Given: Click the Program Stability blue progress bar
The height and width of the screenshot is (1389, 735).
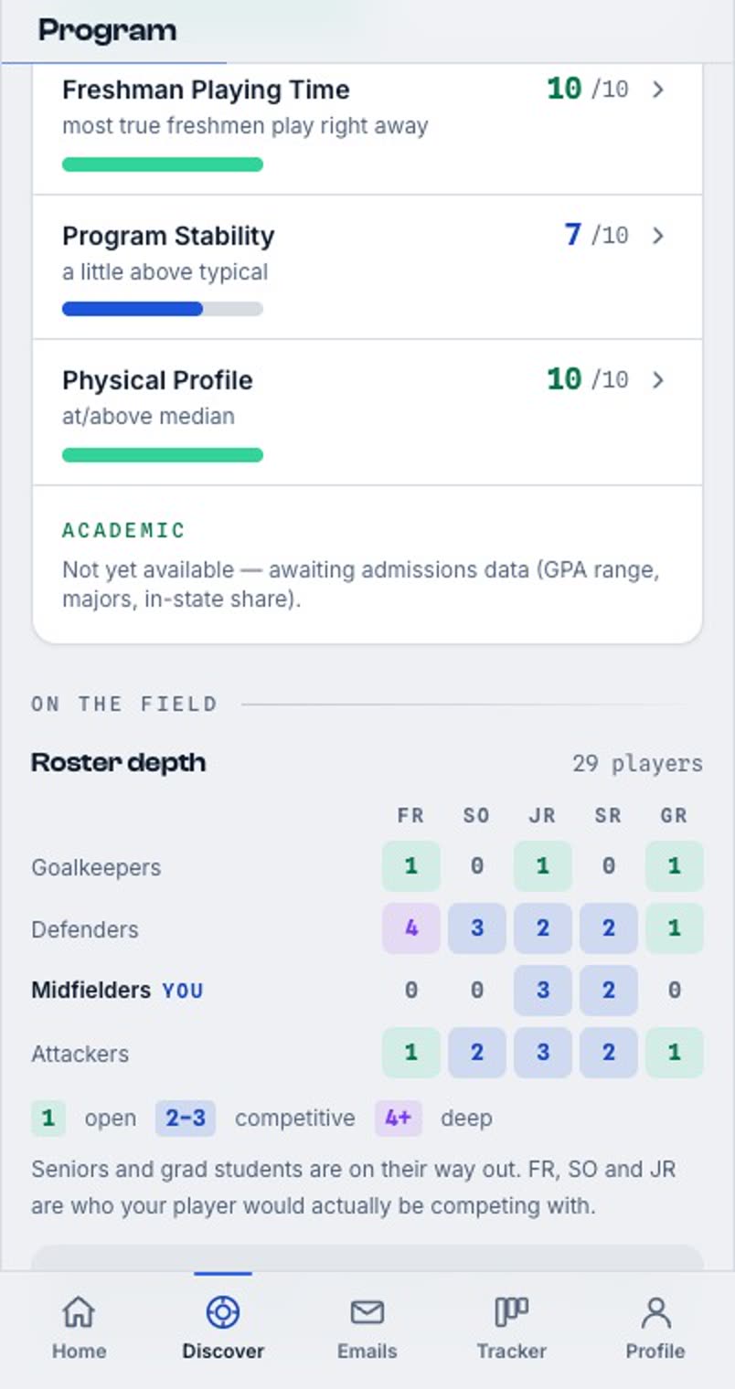Looking at the screenshot, I should click(163, 309).
